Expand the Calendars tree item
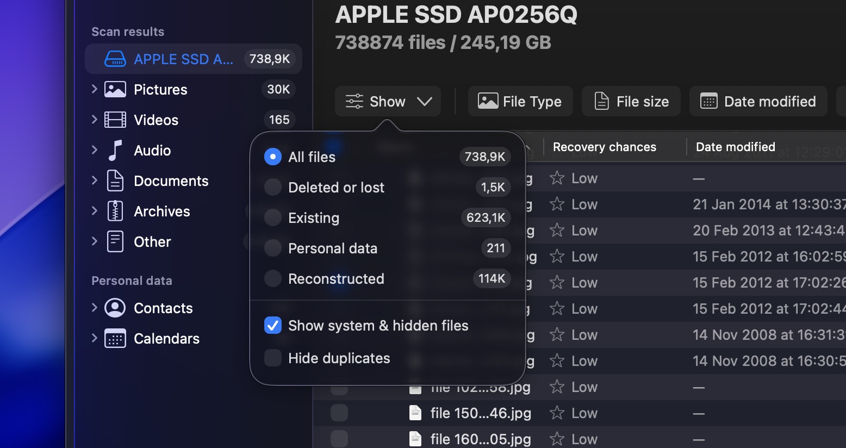The width and height of the screenshot is (846, 448). [x=94, y=338]
